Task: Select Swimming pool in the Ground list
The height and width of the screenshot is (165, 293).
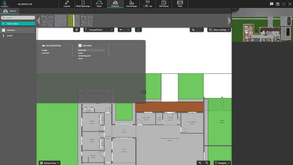Action: tap(84, 56)
